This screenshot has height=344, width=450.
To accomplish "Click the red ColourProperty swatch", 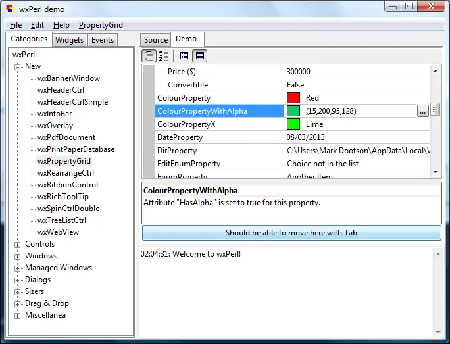I will 293,98.
